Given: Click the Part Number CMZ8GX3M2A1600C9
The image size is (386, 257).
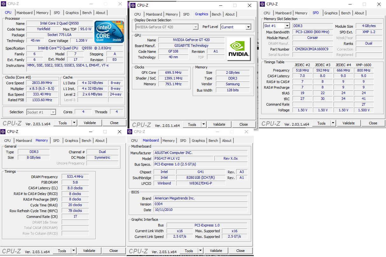Looking at the screenshot, I should pos(313,49).
